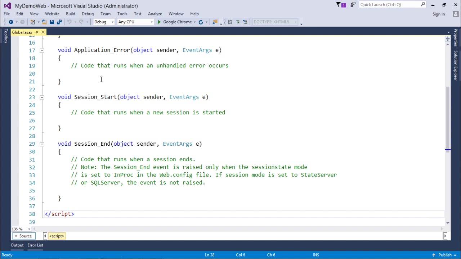Click the Visual Studio logo icon
This screenshot has width=461, height=259.
coord(7,6)
